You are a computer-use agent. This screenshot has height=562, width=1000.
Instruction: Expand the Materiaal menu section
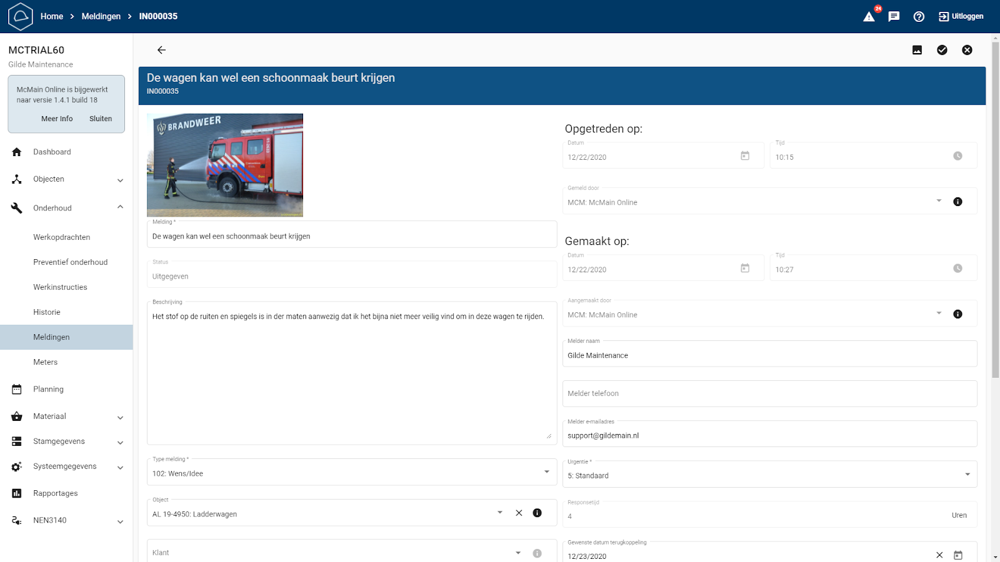(120, 417)
